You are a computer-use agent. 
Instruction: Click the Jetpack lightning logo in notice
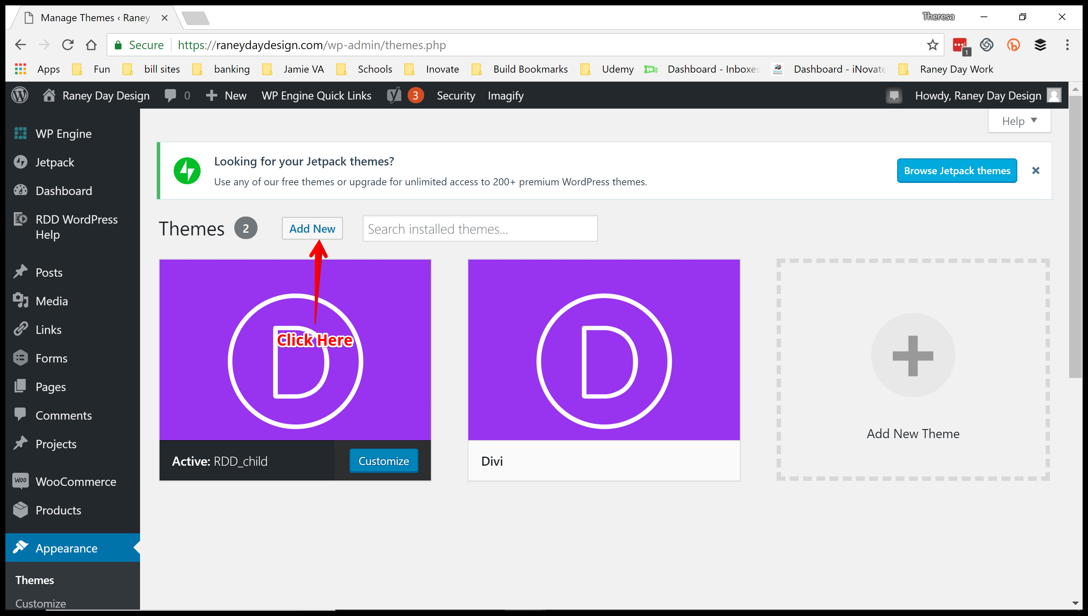[x=187, y=171]
